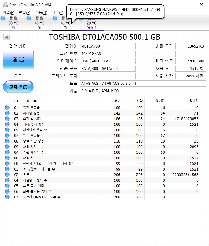Viewport: 209px width, 246px height.
Task: Click the 최악 column header
Action: tap(133, 101)
